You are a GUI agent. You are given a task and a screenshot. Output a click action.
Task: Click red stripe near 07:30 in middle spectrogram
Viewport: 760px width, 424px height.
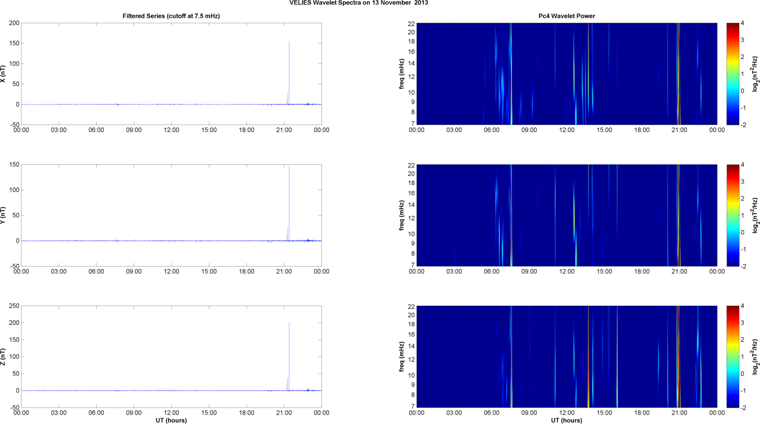pos(511,215)
